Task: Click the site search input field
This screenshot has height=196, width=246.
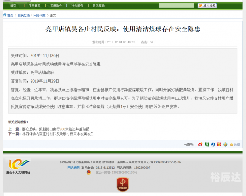Action: (177, 6)
